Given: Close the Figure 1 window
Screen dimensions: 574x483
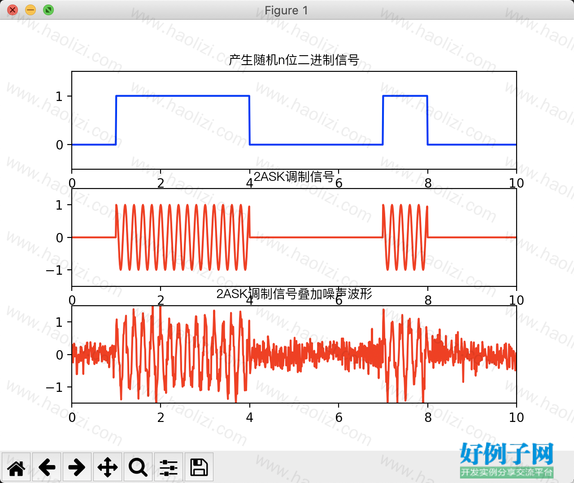Looking at the screenshot, I should coord(13,10).
